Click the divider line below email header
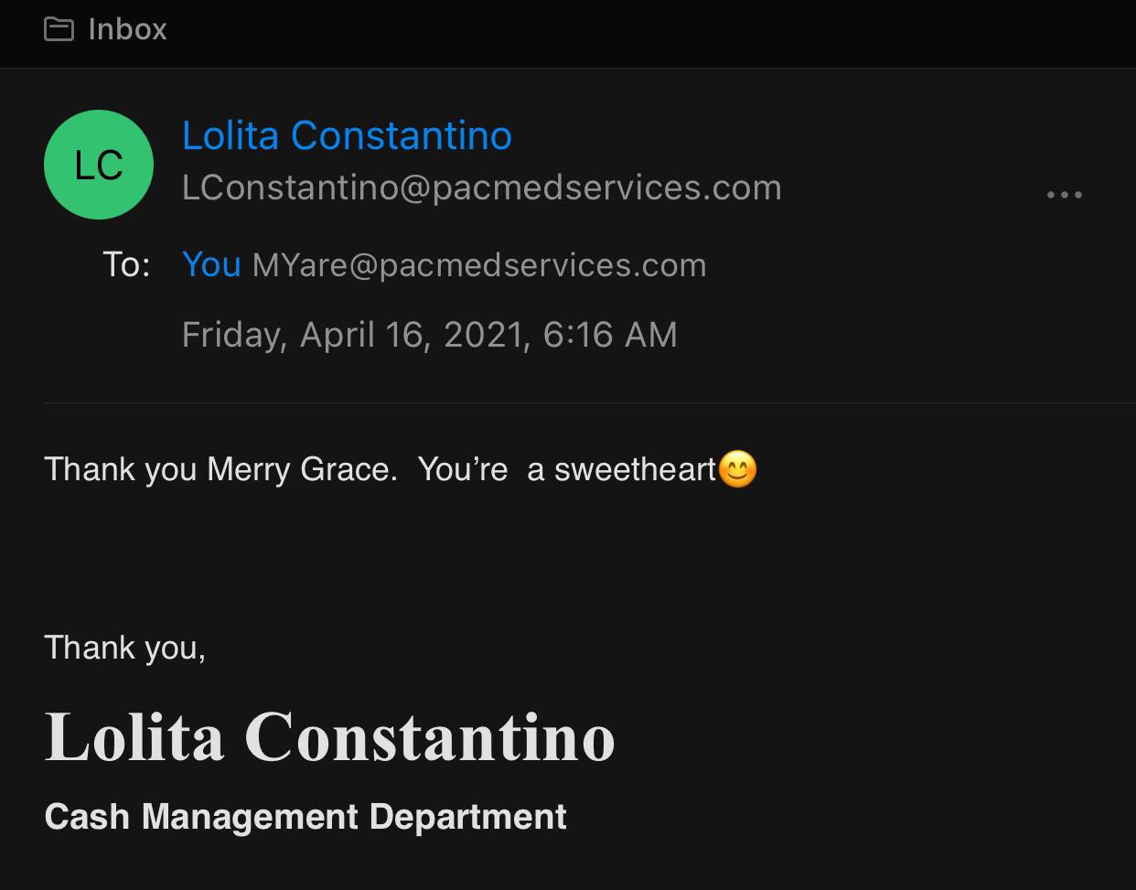 click(x=585, y=402)
